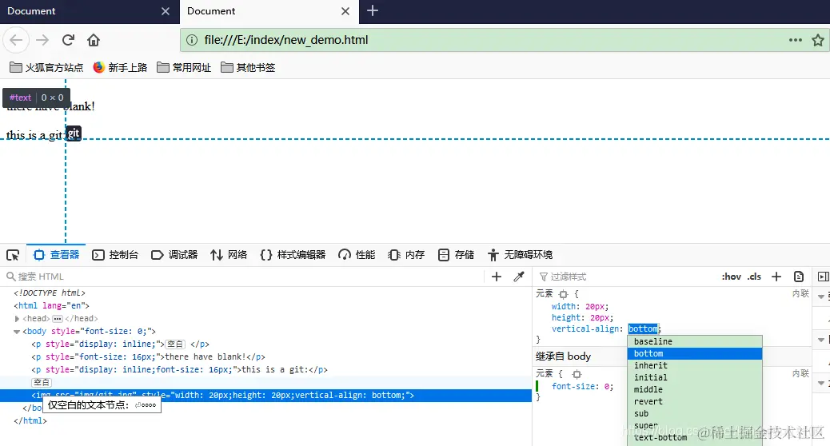Expand the head ellipsis badge
Viewport: 830px width, 446px height.
pyautogui.click(x=57, y=318)
